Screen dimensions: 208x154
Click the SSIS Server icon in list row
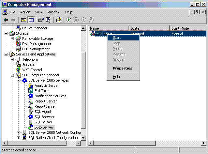pyautogui.click(x=93, y=34)
